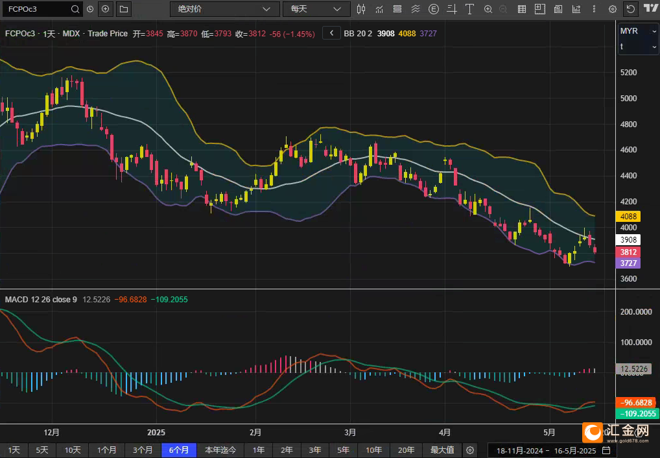Viewport: 660px width, 458px height.
Task: Select the 1天 time range tab
Action: pos(14,450)
